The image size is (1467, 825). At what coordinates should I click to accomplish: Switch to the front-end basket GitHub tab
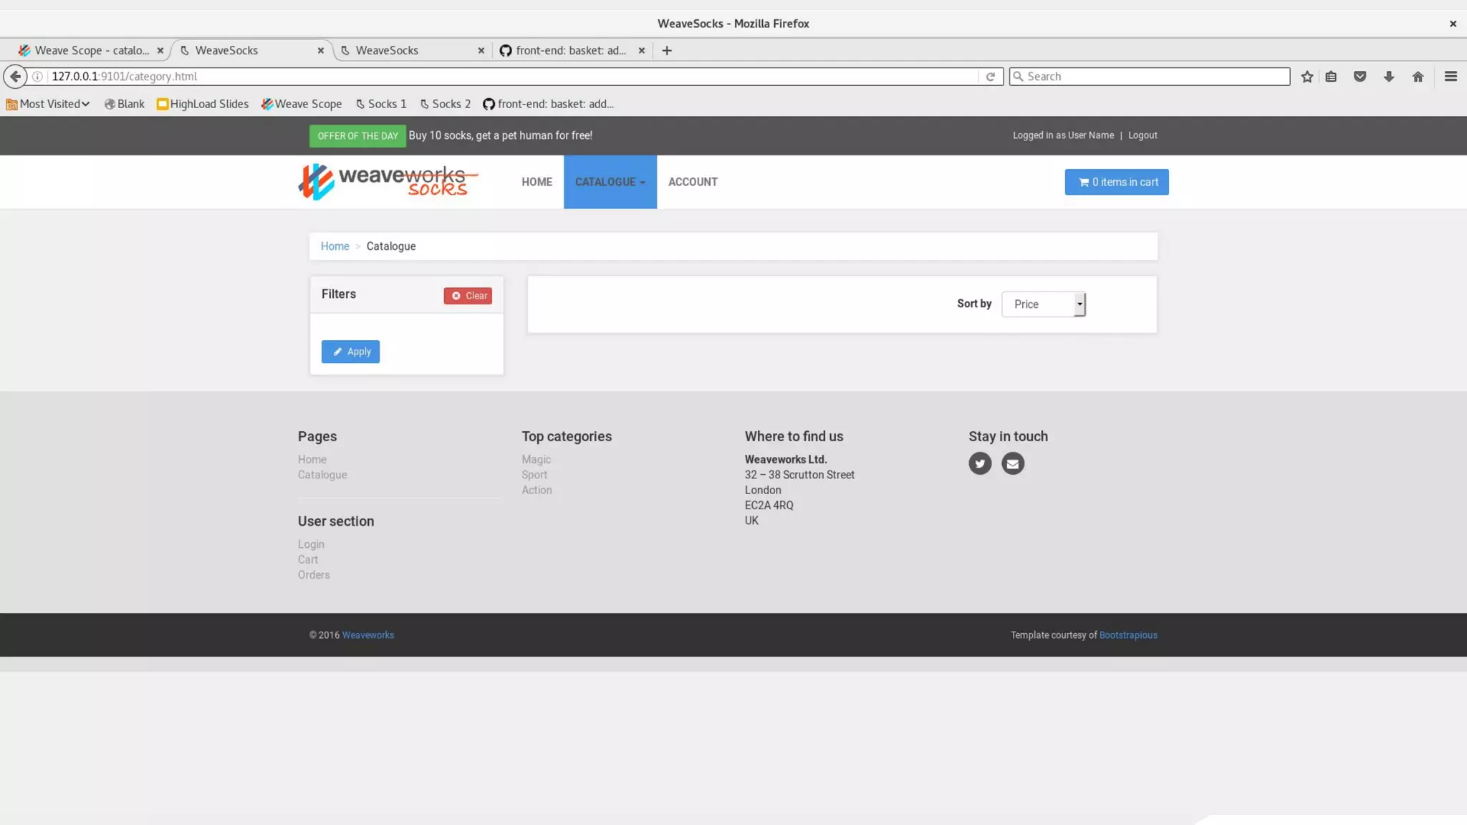tap(570, 50)
